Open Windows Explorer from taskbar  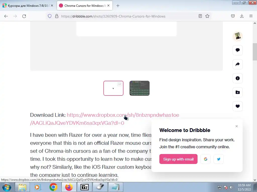pos(22,187)
